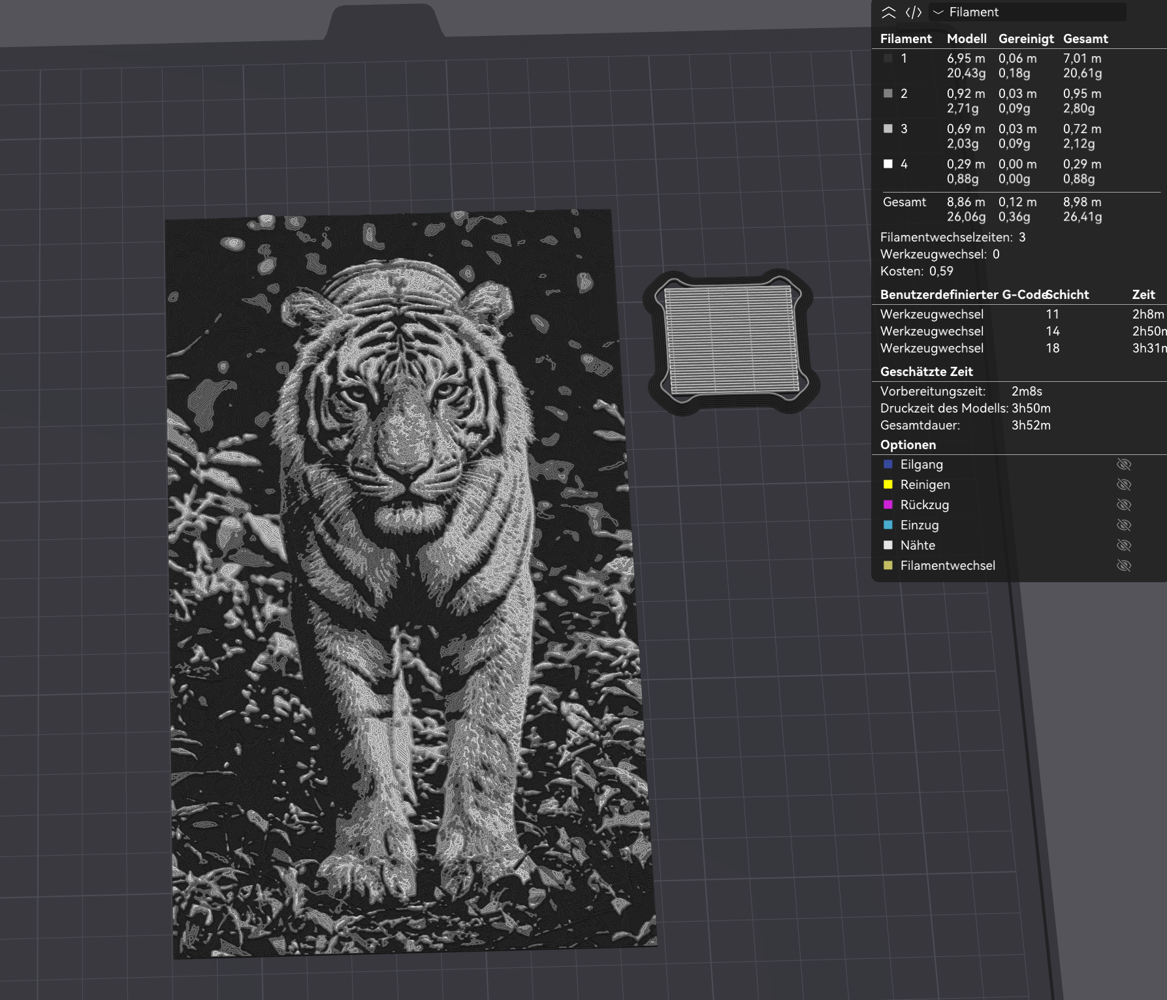
Task: Click the Optionen section heading
Action: pyautogui.click(x=908, y=445)
